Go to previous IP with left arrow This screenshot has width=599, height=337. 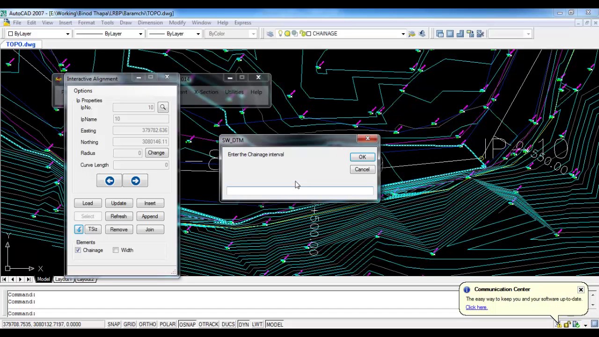[110, 181]
